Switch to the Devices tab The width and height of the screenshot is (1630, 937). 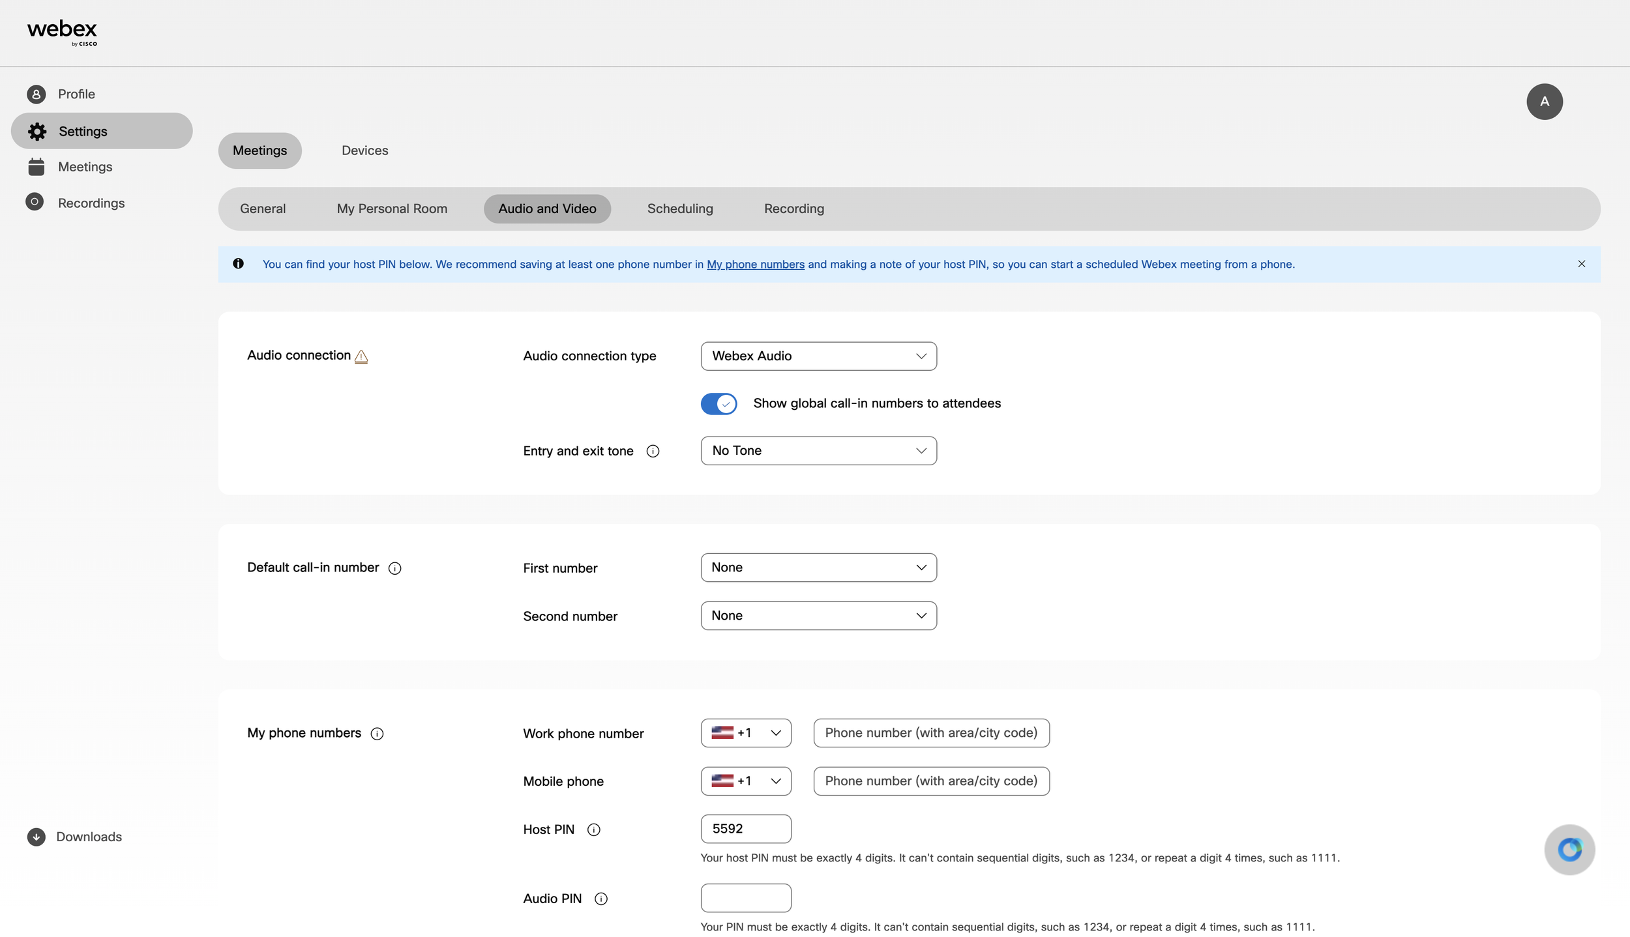pos(364,151)
